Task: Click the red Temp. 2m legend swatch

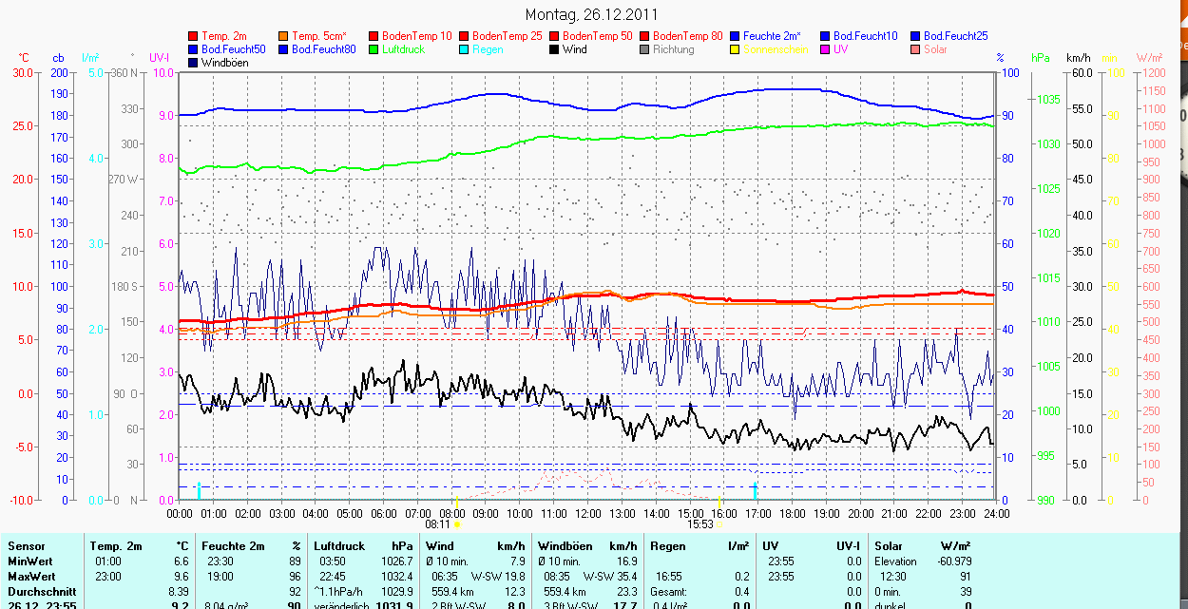Action: [194, 36]
